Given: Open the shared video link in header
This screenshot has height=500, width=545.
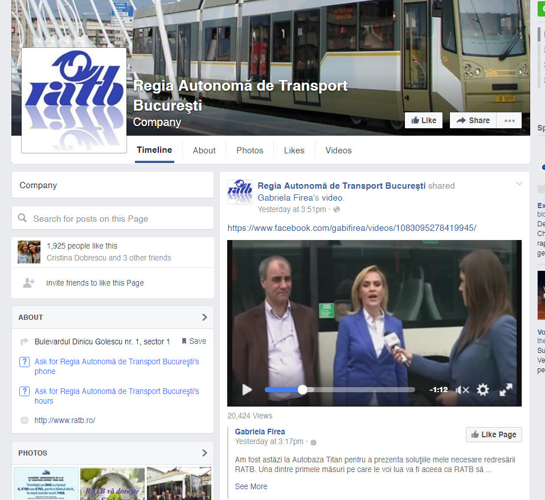Looking at the screenshot, I should point(332,198).
